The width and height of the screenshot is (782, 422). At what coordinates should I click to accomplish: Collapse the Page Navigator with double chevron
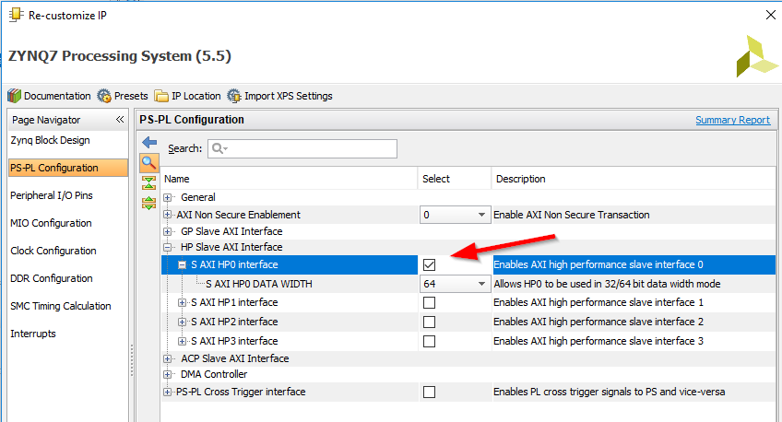click(120, 119)
